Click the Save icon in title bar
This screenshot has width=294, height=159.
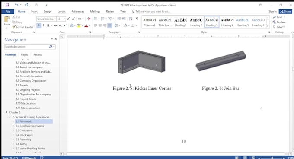[7, 5]
